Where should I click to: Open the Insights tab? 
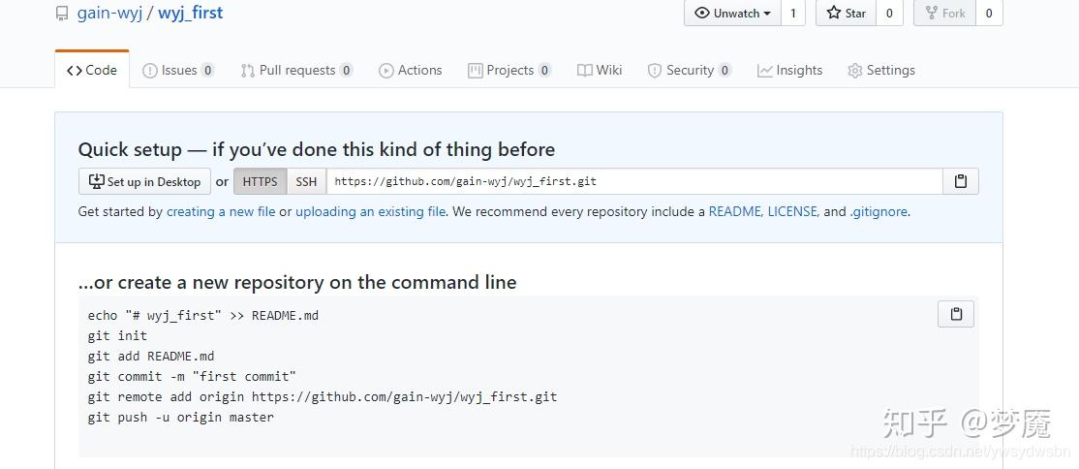tap(790, 70)
